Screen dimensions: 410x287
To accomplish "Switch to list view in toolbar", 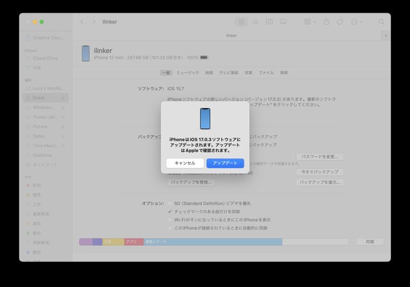I will [x=255, y=22].
